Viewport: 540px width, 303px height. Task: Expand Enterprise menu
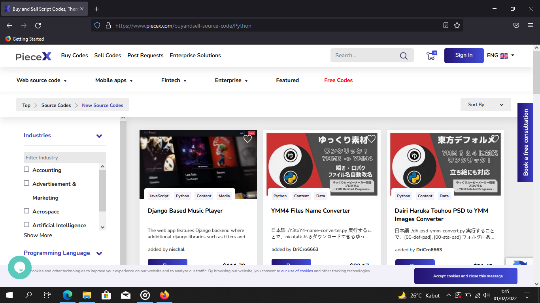[231, 80]
